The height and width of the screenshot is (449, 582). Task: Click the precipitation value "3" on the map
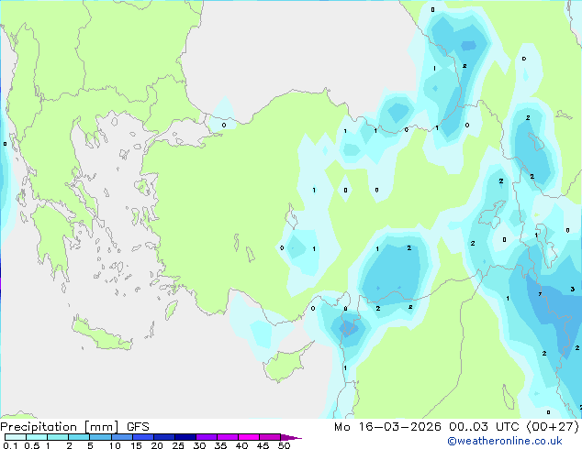pyautogui.click(x=572, y=289)
